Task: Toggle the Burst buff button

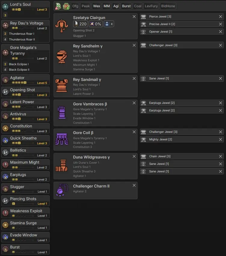Action: coord(126,6)
